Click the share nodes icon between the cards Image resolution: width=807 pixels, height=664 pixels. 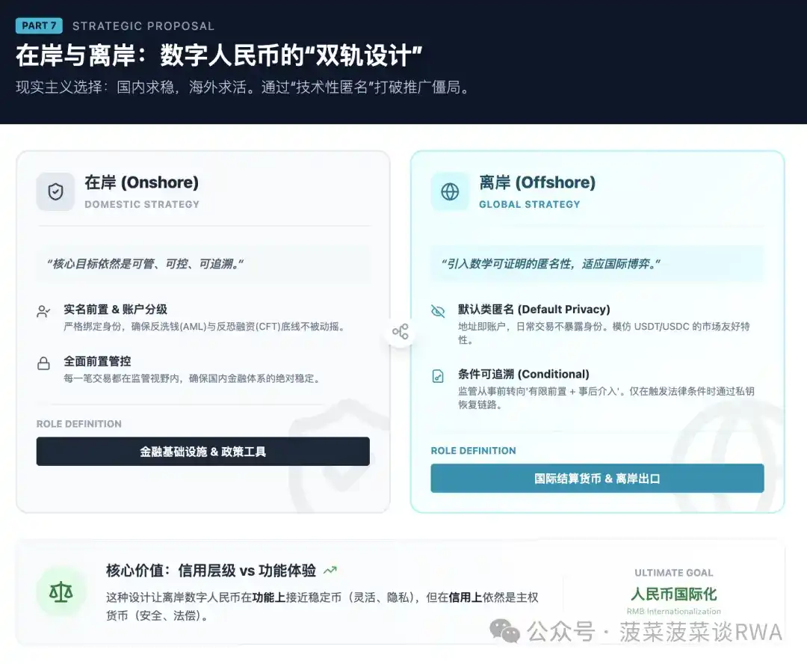coord(401,332)
